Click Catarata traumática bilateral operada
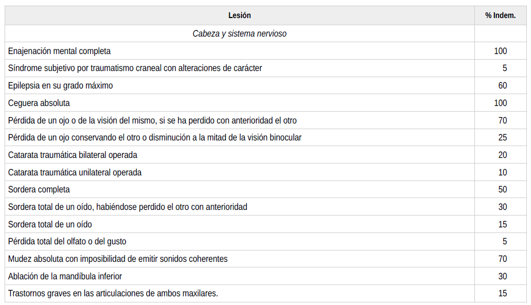 (x=73, y=155)
